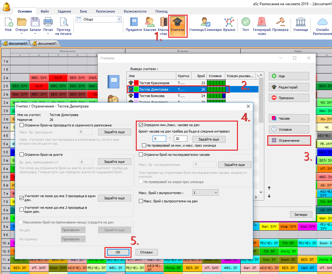Viewport: 332px width, 274px height.
Task: Expand the Общо view dropdown
Action: tap(119, 19)
